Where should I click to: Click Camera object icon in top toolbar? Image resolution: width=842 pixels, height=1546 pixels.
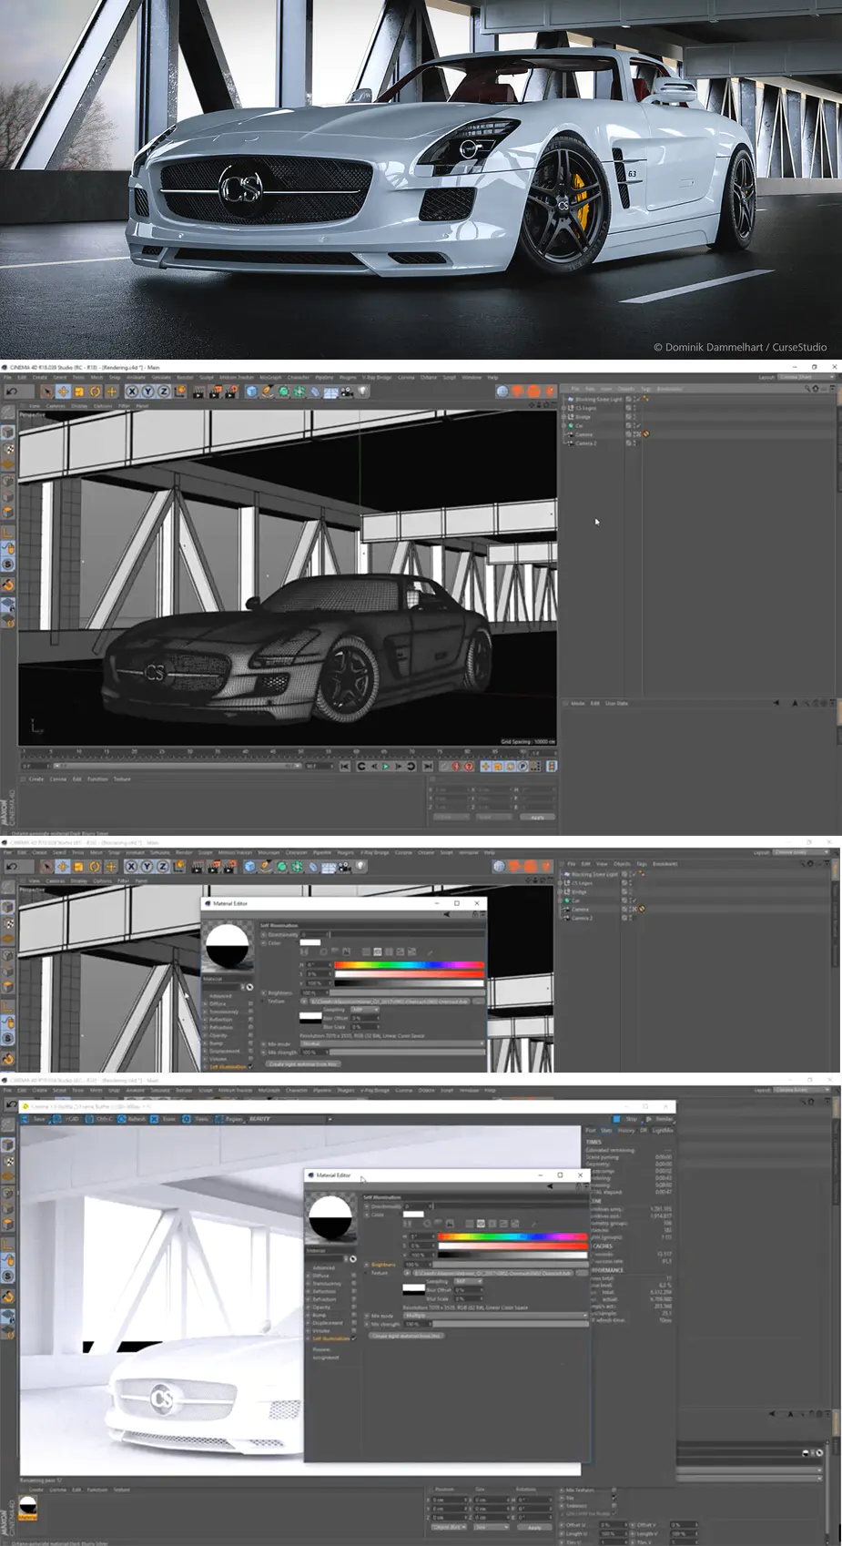tap(347, 392)
